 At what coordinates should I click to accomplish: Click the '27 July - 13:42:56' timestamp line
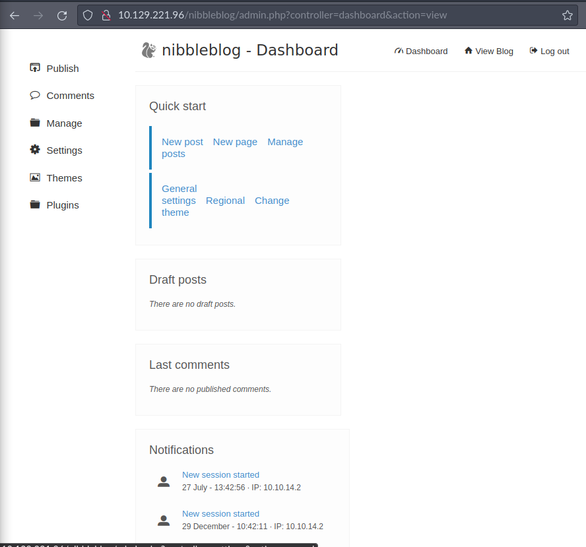(x=242, y=488)
